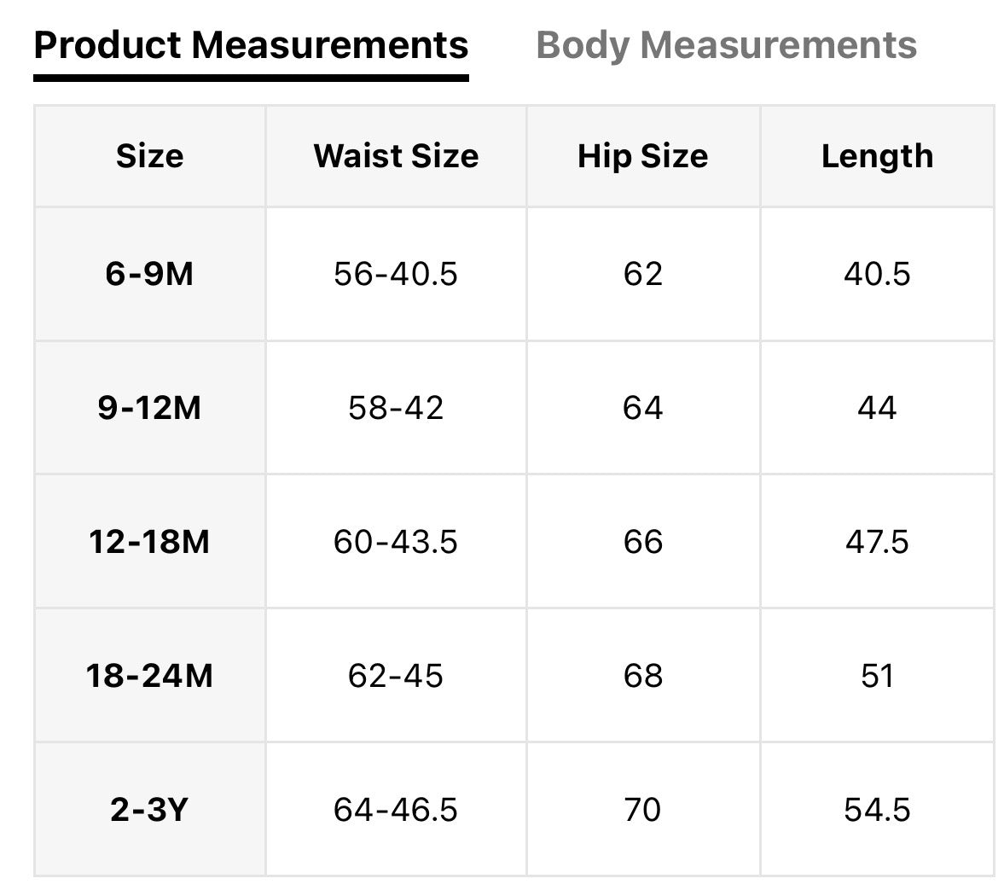This screenshot has height=896, width=1004.
Task: Click the Size column header
Action: tap(149, 156)
